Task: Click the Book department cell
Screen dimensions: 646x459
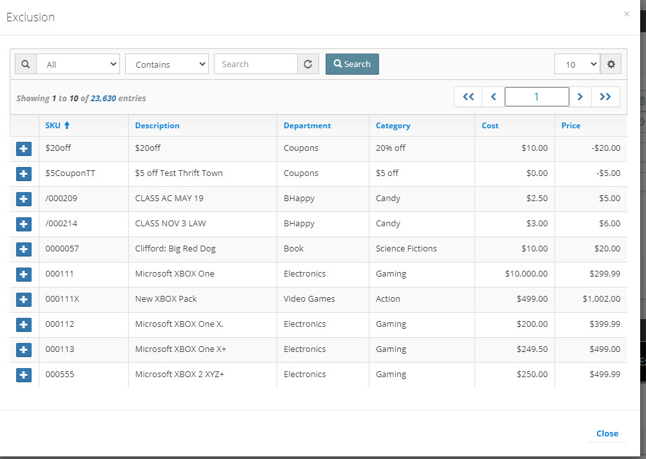Action: click(x=294, y=248)
